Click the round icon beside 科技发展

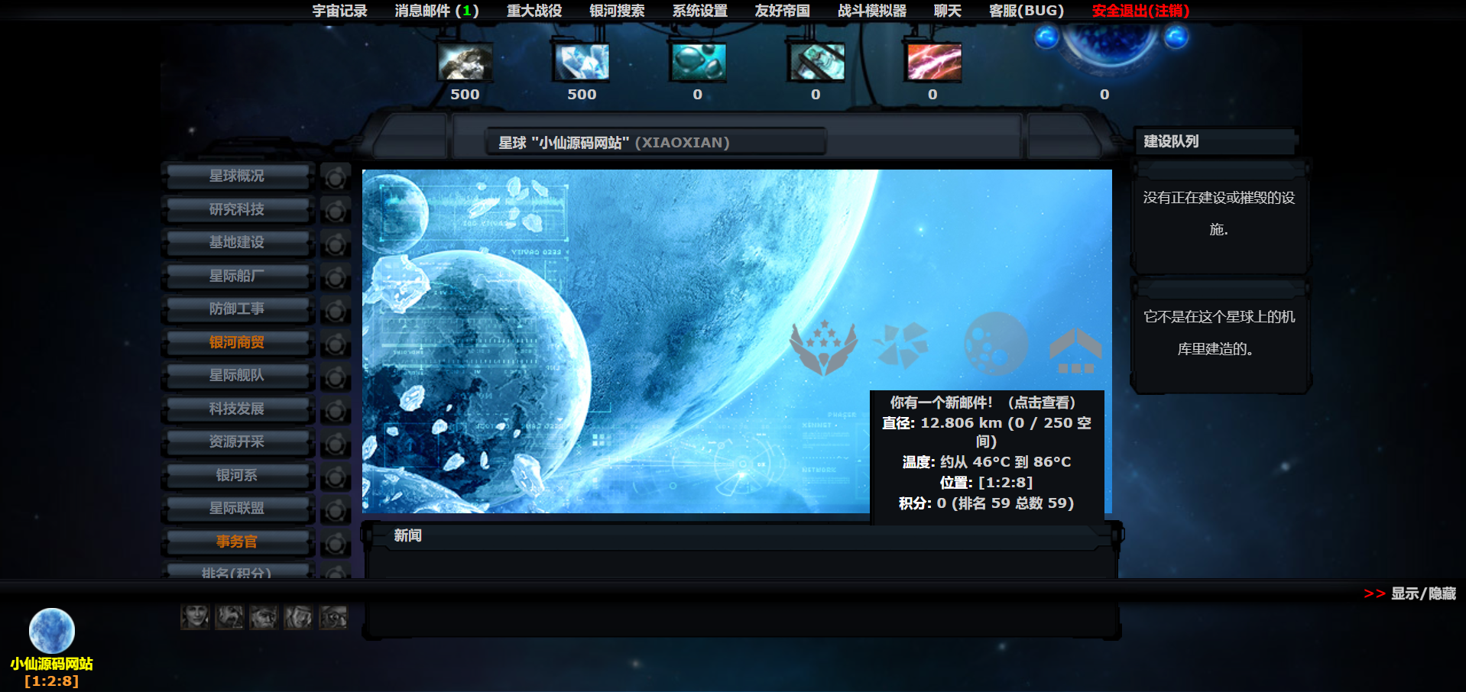pyautogui.click(x=335, y=411)
